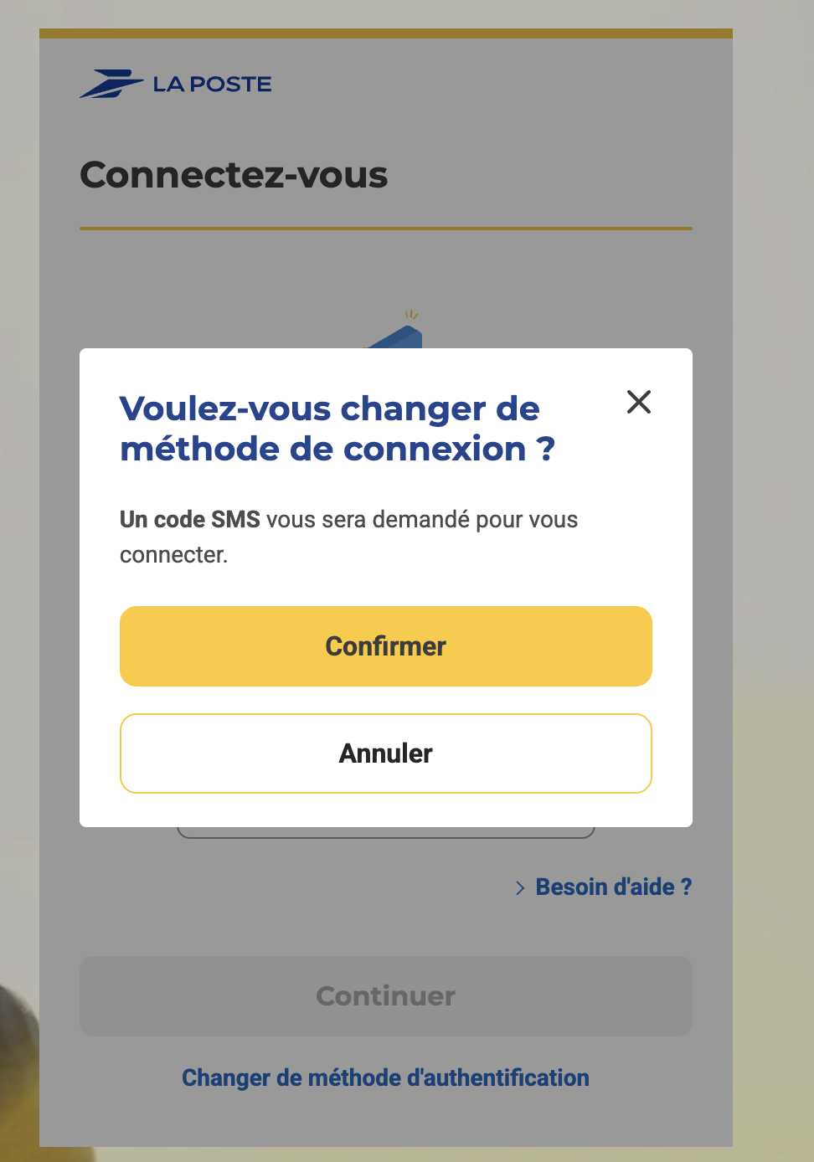This screenshot has width=814, height=1162.
Task: Click the input field edge below the dialog
Action: click(x=386, y=834)
